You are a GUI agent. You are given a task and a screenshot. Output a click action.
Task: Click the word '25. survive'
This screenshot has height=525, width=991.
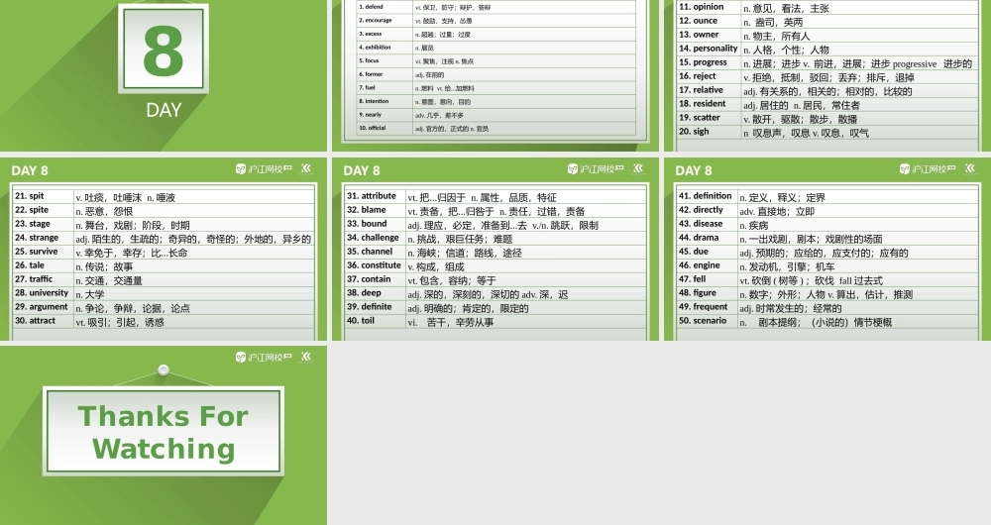(x=36, y=252)
